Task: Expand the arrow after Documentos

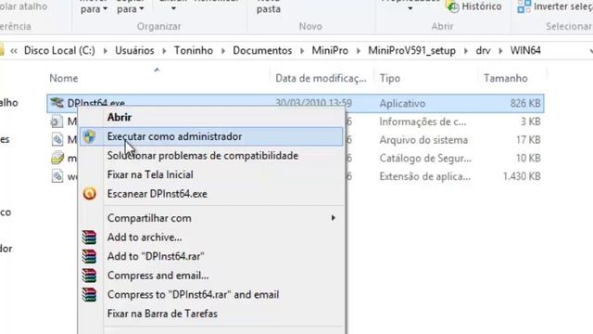Action: [302, 51]
